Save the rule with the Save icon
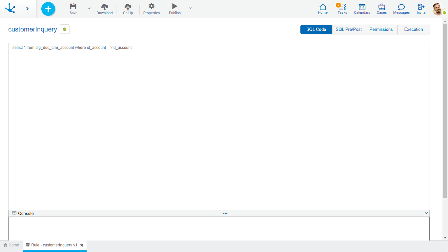The image size is (448, 252). click(x=73, y=7)
